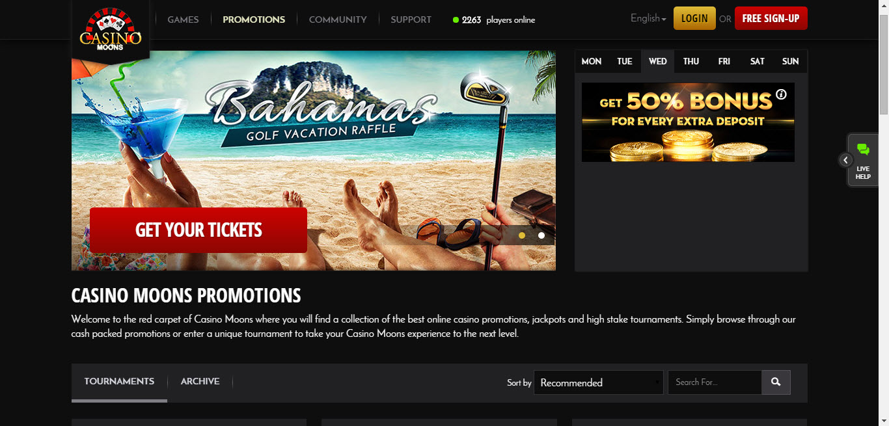Click the Login button
This screenshot has width=889, height=426.
point(694,18)
